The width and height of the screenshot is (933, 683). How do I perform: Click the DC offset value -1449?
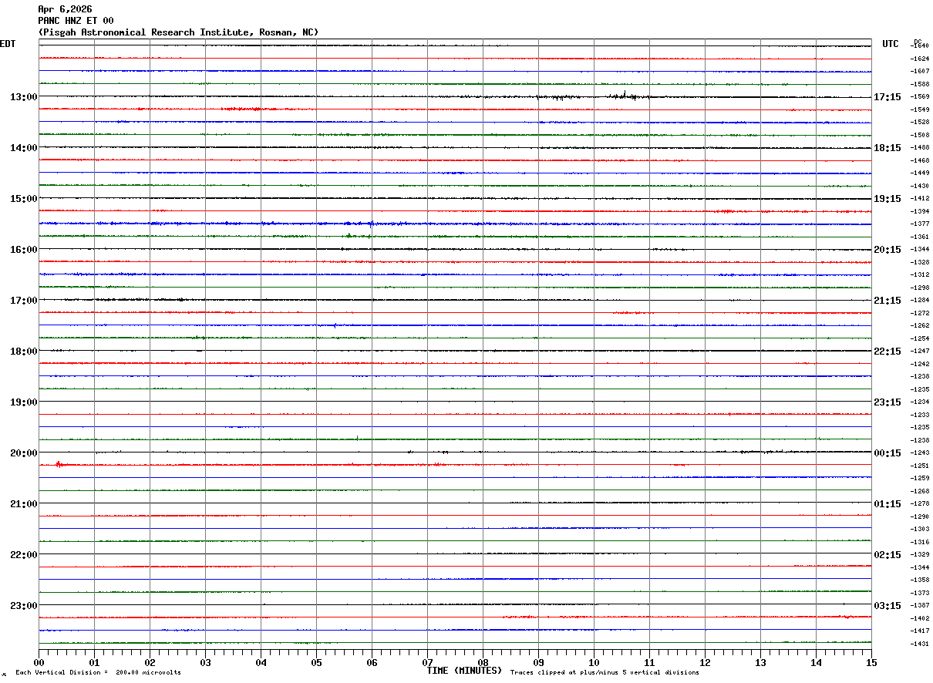(x=920, y=173)
